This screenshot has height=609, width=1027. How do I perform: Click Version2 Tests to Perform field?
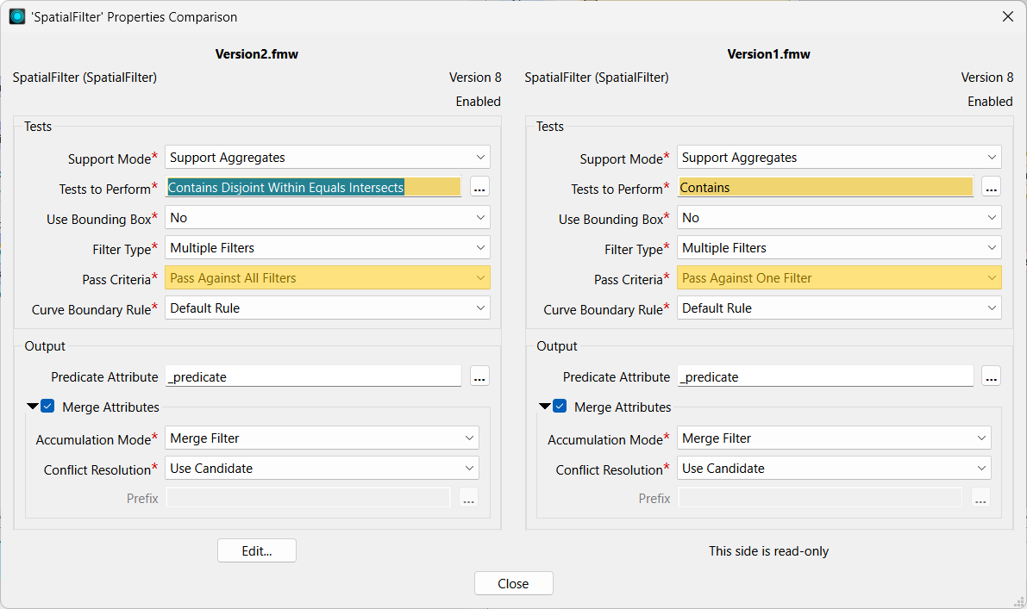coord(313,187)
